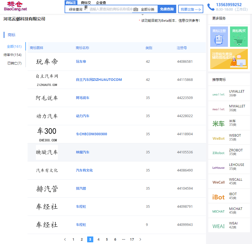Screen dimensions: 252x244
Task: Click the WEAI 42类 recommendation text
Action: (x=233, y=225)
